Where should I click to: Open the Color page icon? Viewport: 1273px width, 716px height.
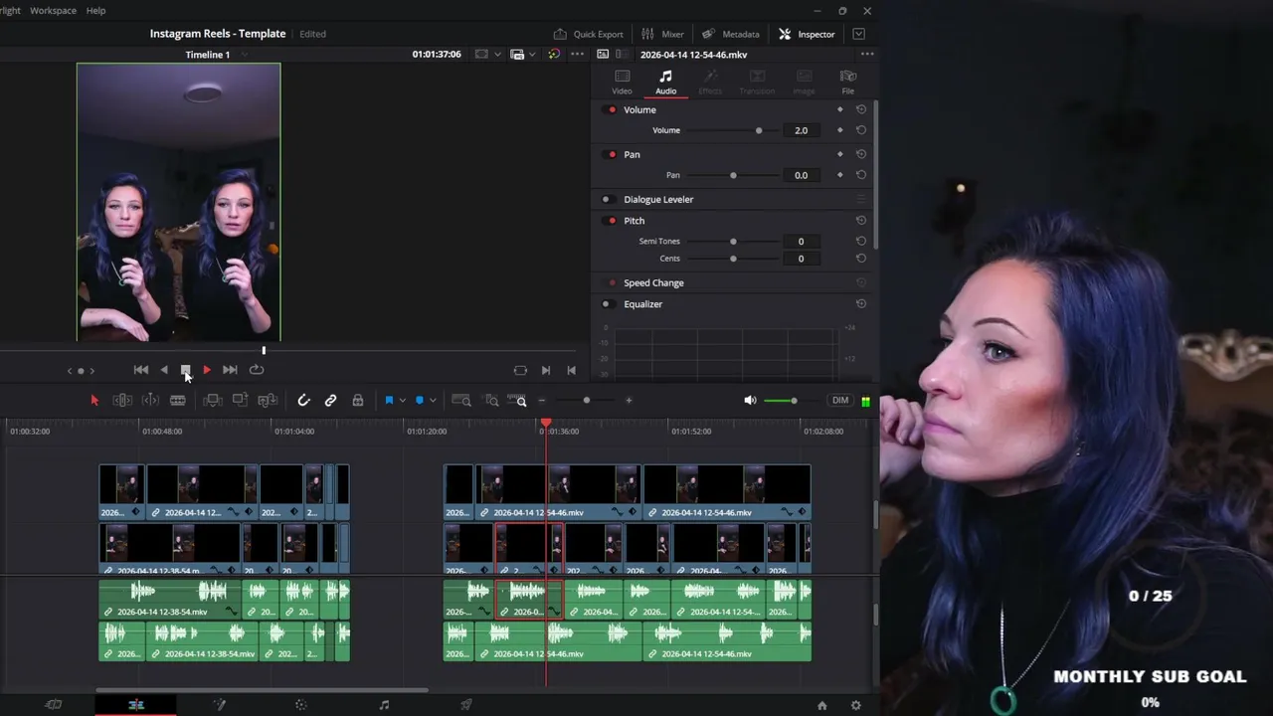301,705
